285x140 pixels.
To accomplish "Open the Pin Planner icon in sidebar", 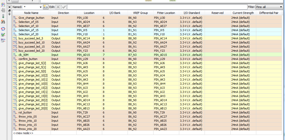I will [3, 5].
